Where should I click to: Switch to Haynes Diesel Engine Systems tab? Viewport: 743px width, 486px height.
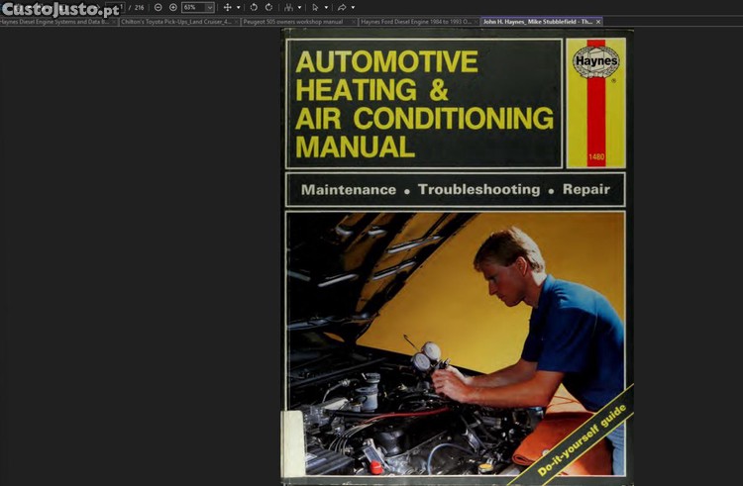coord(54,21)
